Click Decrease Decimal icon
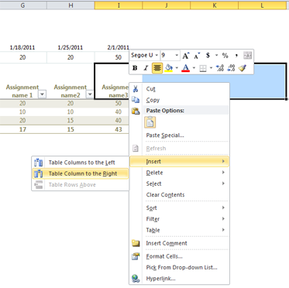Viewport: 289px width, 288px height. [x=231, y=68]
